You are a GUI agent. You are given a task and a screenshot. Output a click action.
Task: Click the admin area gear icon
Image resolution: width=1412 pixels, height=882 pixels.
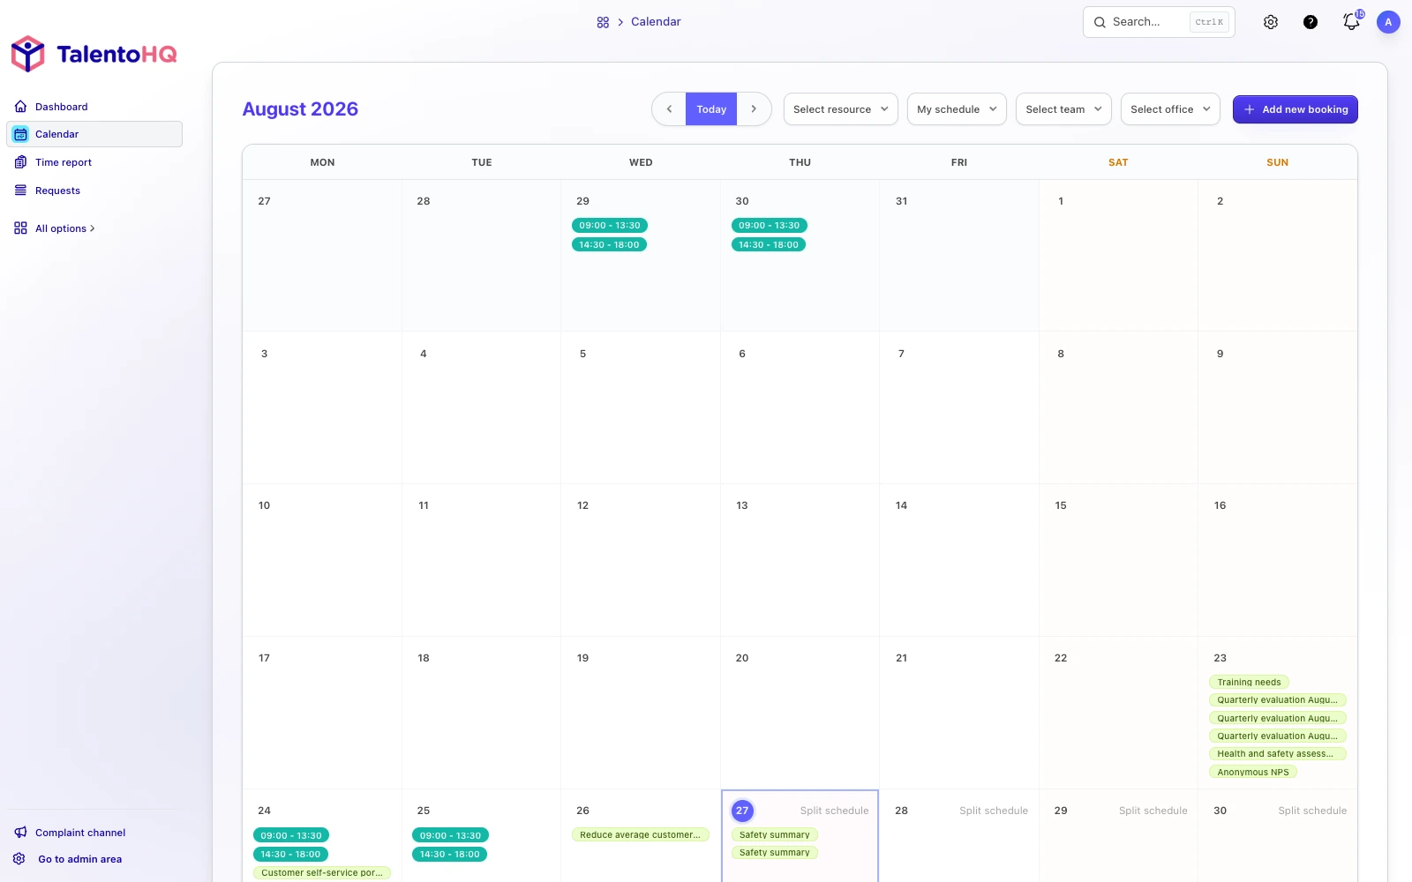(19, 859)
